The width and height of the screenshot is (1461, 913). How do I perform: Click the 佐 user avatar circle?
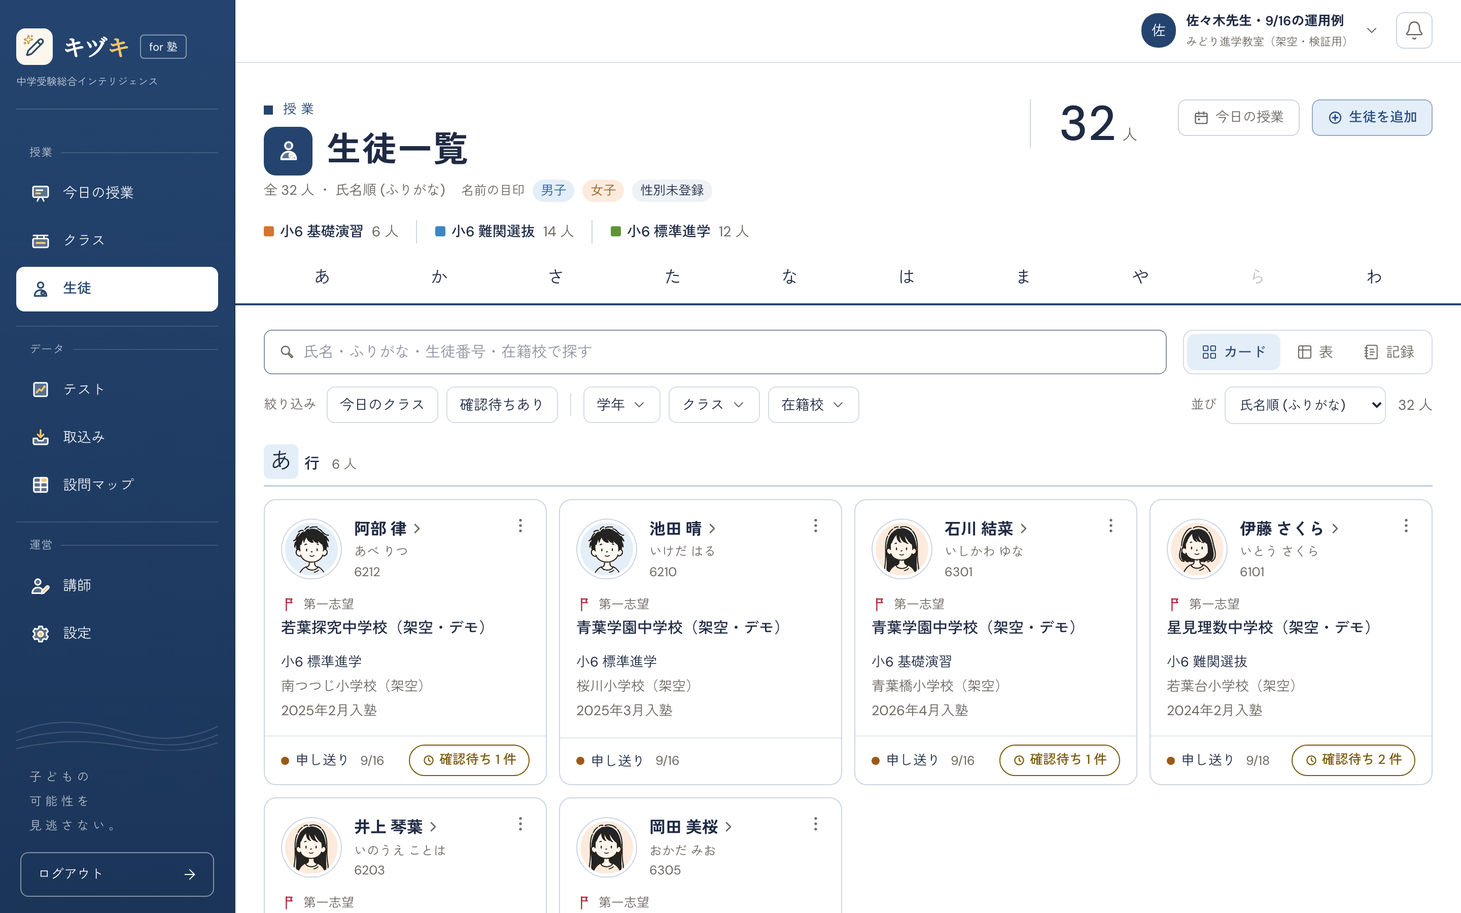point(1158,30)
